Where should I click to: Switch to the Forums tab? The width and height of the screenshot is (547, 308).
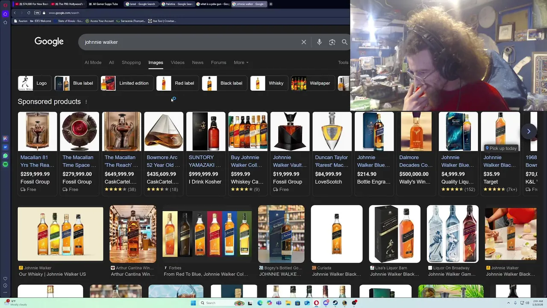[x=218, y=62]
